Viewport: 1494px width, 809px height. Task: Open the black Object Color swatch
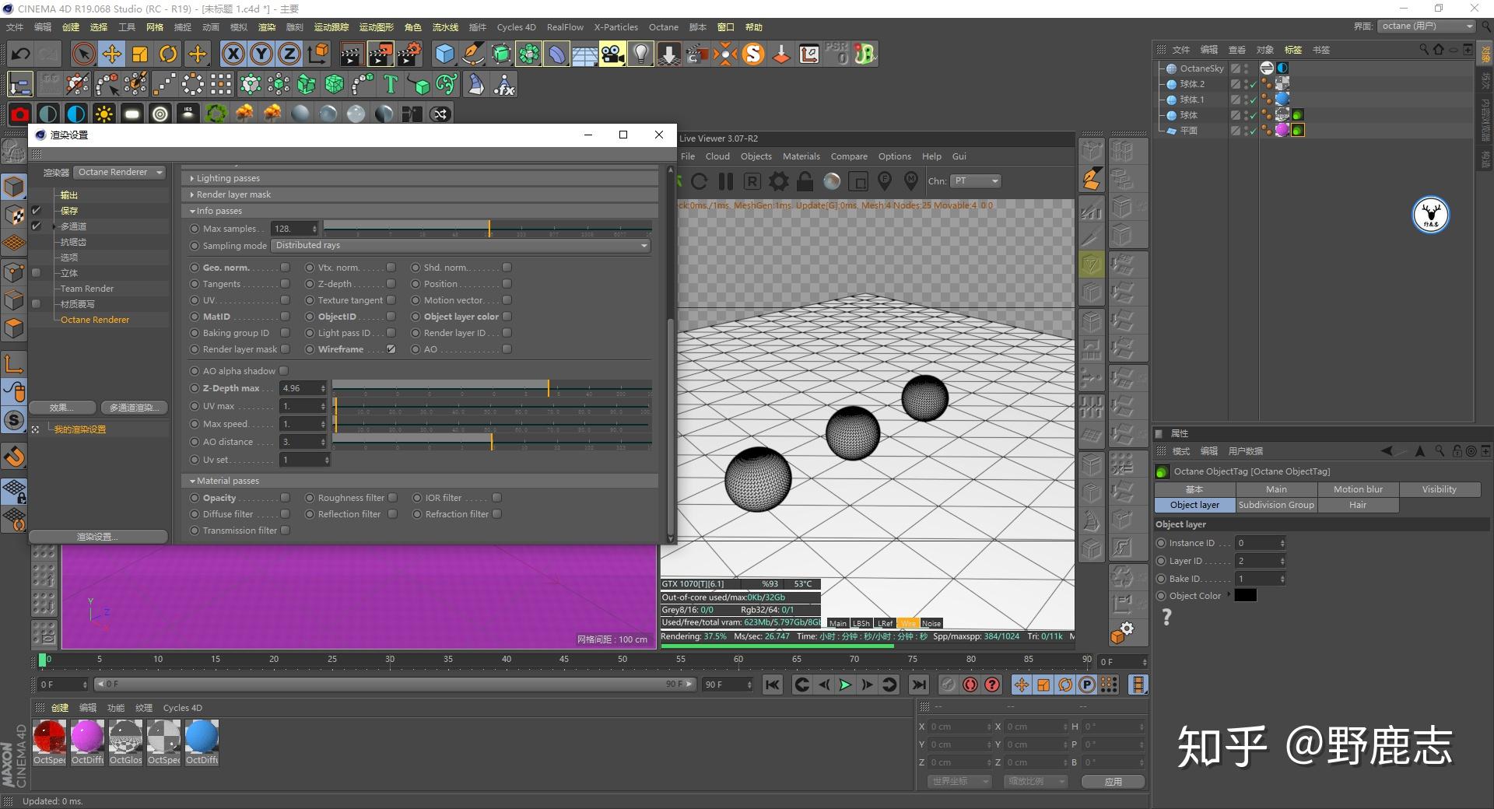click(1245, 596)
